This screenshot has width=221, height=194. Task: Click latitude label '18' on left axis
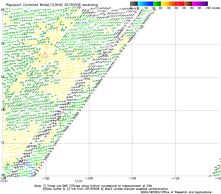point(2,43)
